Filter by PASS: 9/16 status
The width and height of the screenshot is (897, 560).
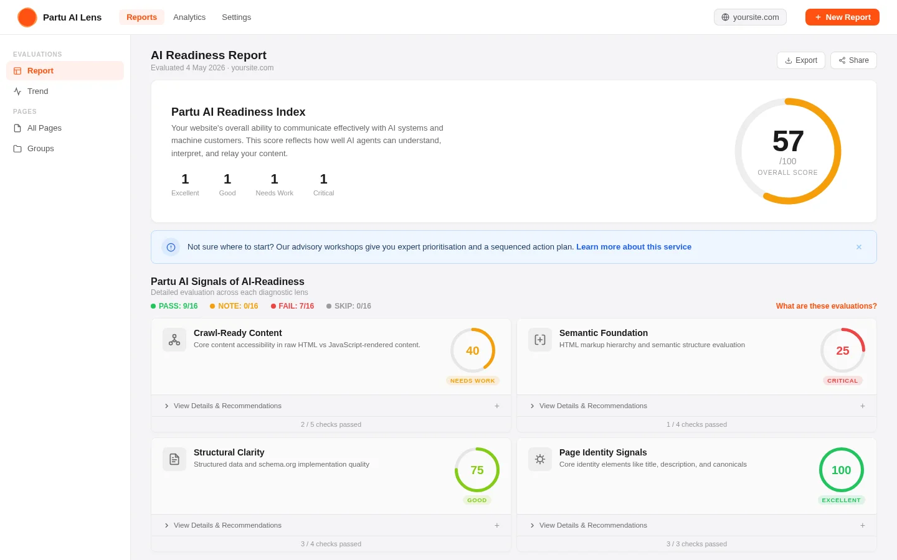pyautogui.click(x=174, y=306)
